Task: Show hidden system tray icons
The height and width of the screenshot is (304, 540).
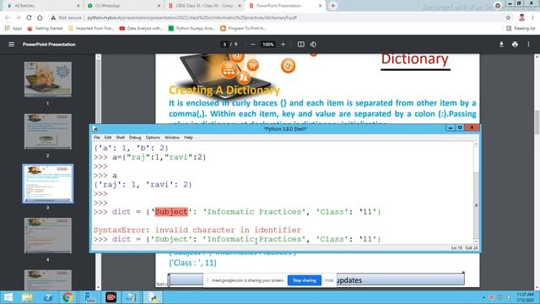Action: (x=483, y=297)
